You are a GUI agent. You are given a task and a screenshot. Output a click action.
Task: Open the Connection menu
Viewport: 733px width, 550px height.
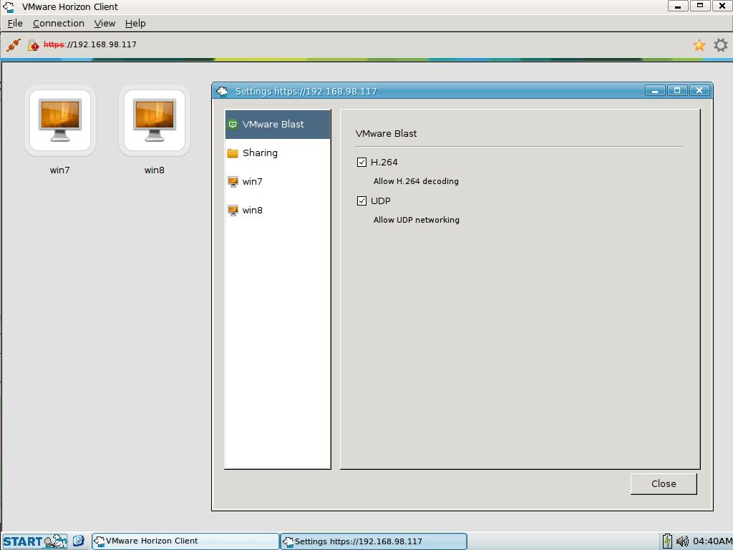click(59, 23)
